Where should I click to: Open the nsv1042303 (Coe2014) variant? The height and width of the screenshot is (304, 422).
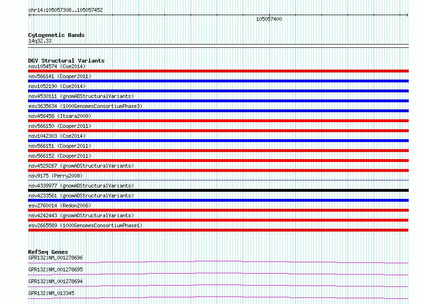57,136
